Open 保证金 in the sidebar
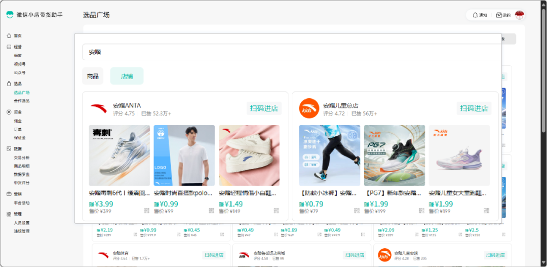Viewport: 547px width, 267px height. 20,137
